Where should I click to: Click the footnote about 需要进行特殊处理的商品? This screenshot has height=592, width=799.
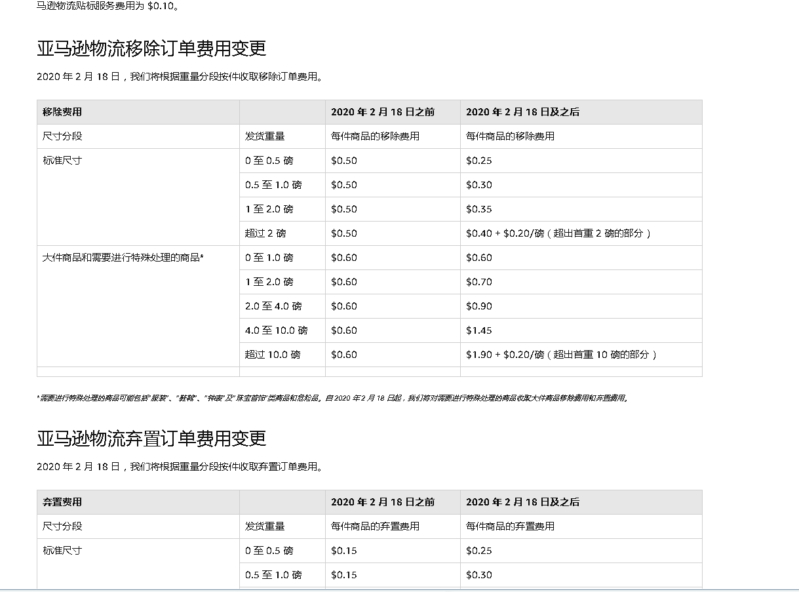point(333,398)
